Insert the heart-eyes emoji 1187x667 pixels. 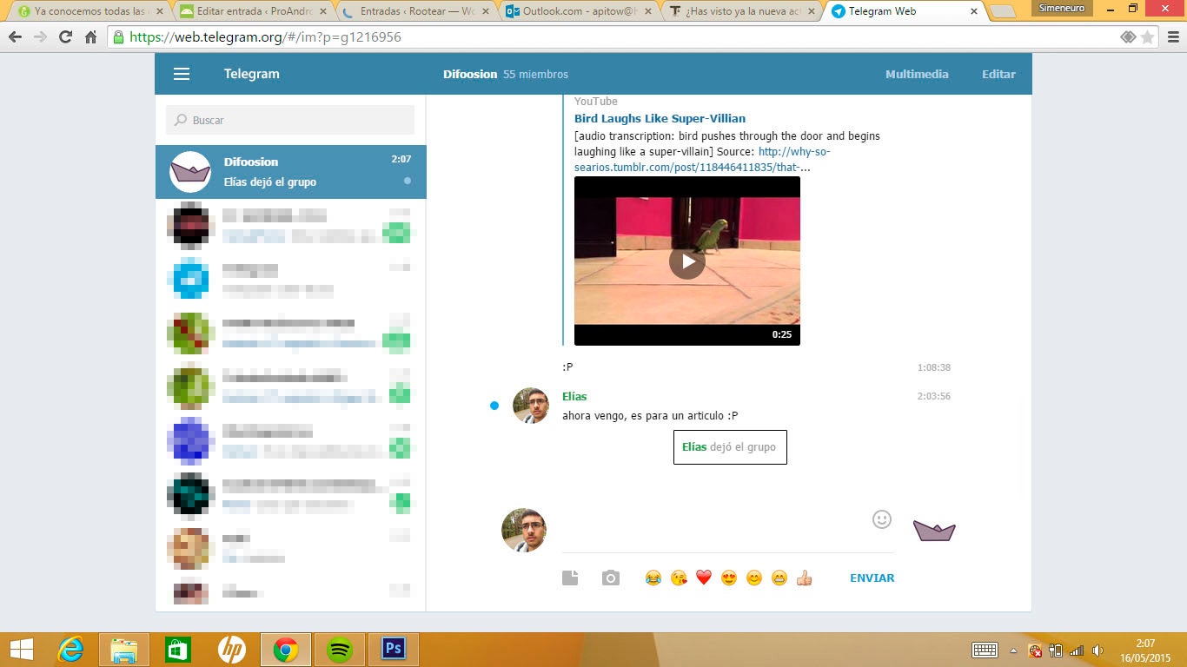tap(729, 578)
